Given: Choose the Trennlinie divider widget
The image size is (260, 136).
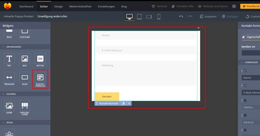Looking at the screenshot, I should (9, 77).
